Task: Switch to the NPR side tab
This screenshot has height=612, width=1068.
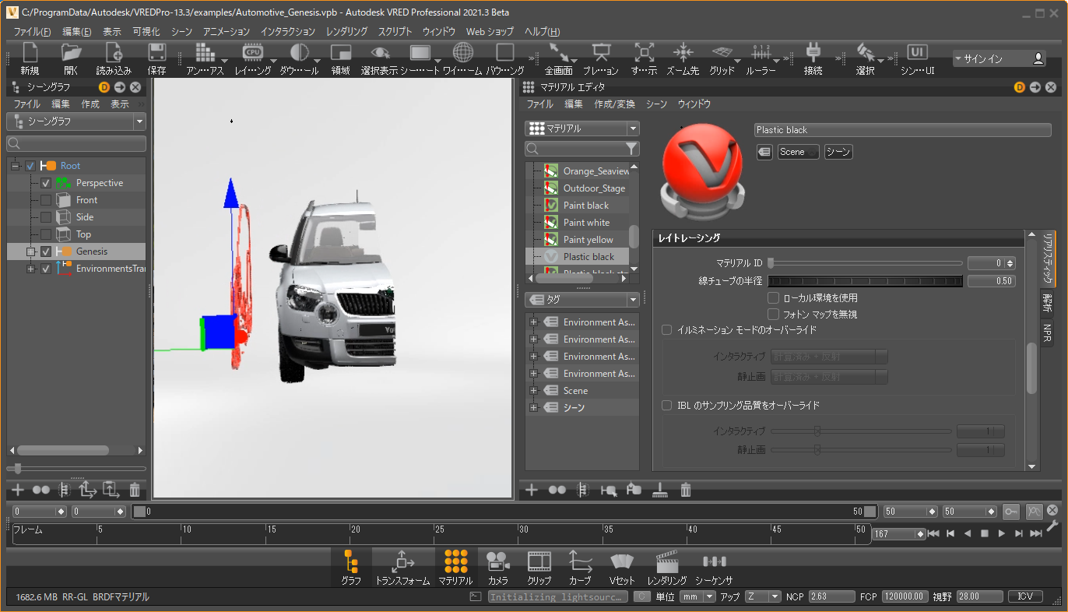Action: click(1048, 333)
